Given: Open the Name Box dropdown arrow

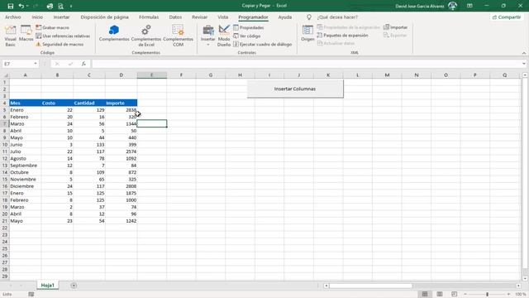Looking at the screenshot, I should tap(36, 64).
